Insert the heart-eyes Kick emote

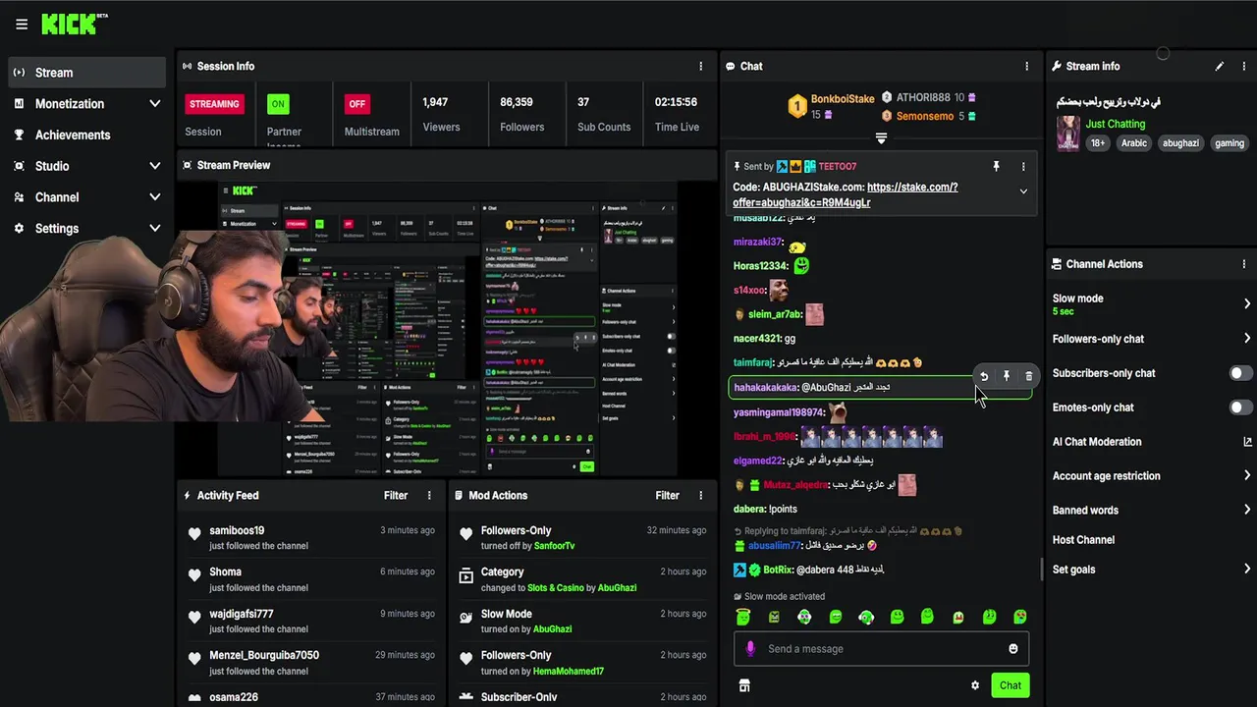point(1020,617)
